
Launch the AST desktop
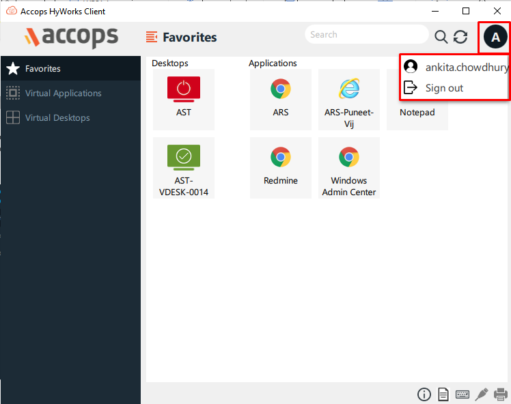point(184,99)
